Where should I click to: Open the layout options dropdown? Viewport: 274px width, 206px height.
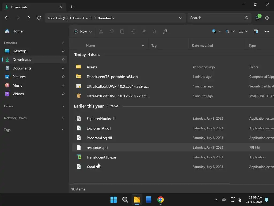[243, 31]
